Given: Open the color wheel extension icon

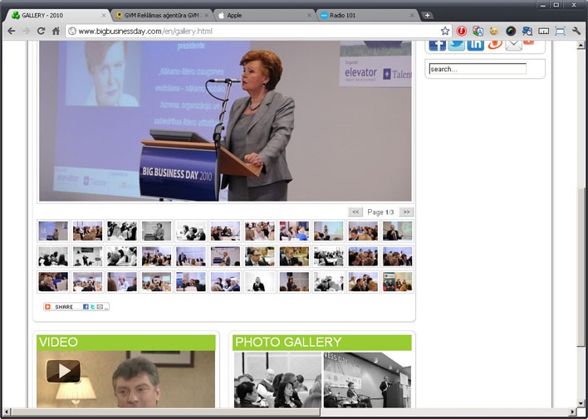Looking at the screenshot, I should 511,31.
